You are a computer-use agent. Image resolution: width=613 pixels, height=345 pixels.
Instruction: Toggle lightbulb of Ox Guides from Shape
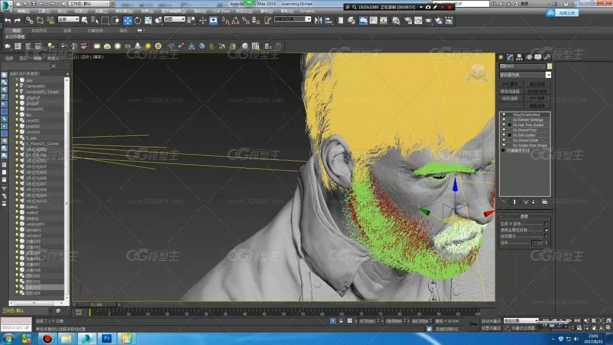point(504,146)
